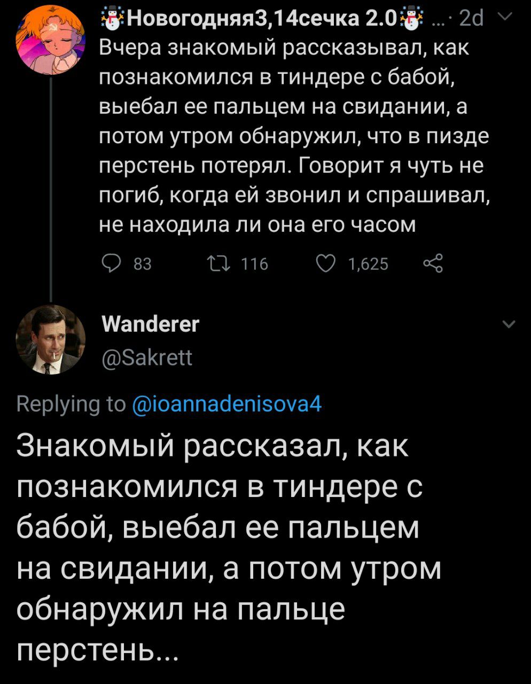Click the reply speech bubble icon
The image size is (531, 684).
click(x=111, y=263)
